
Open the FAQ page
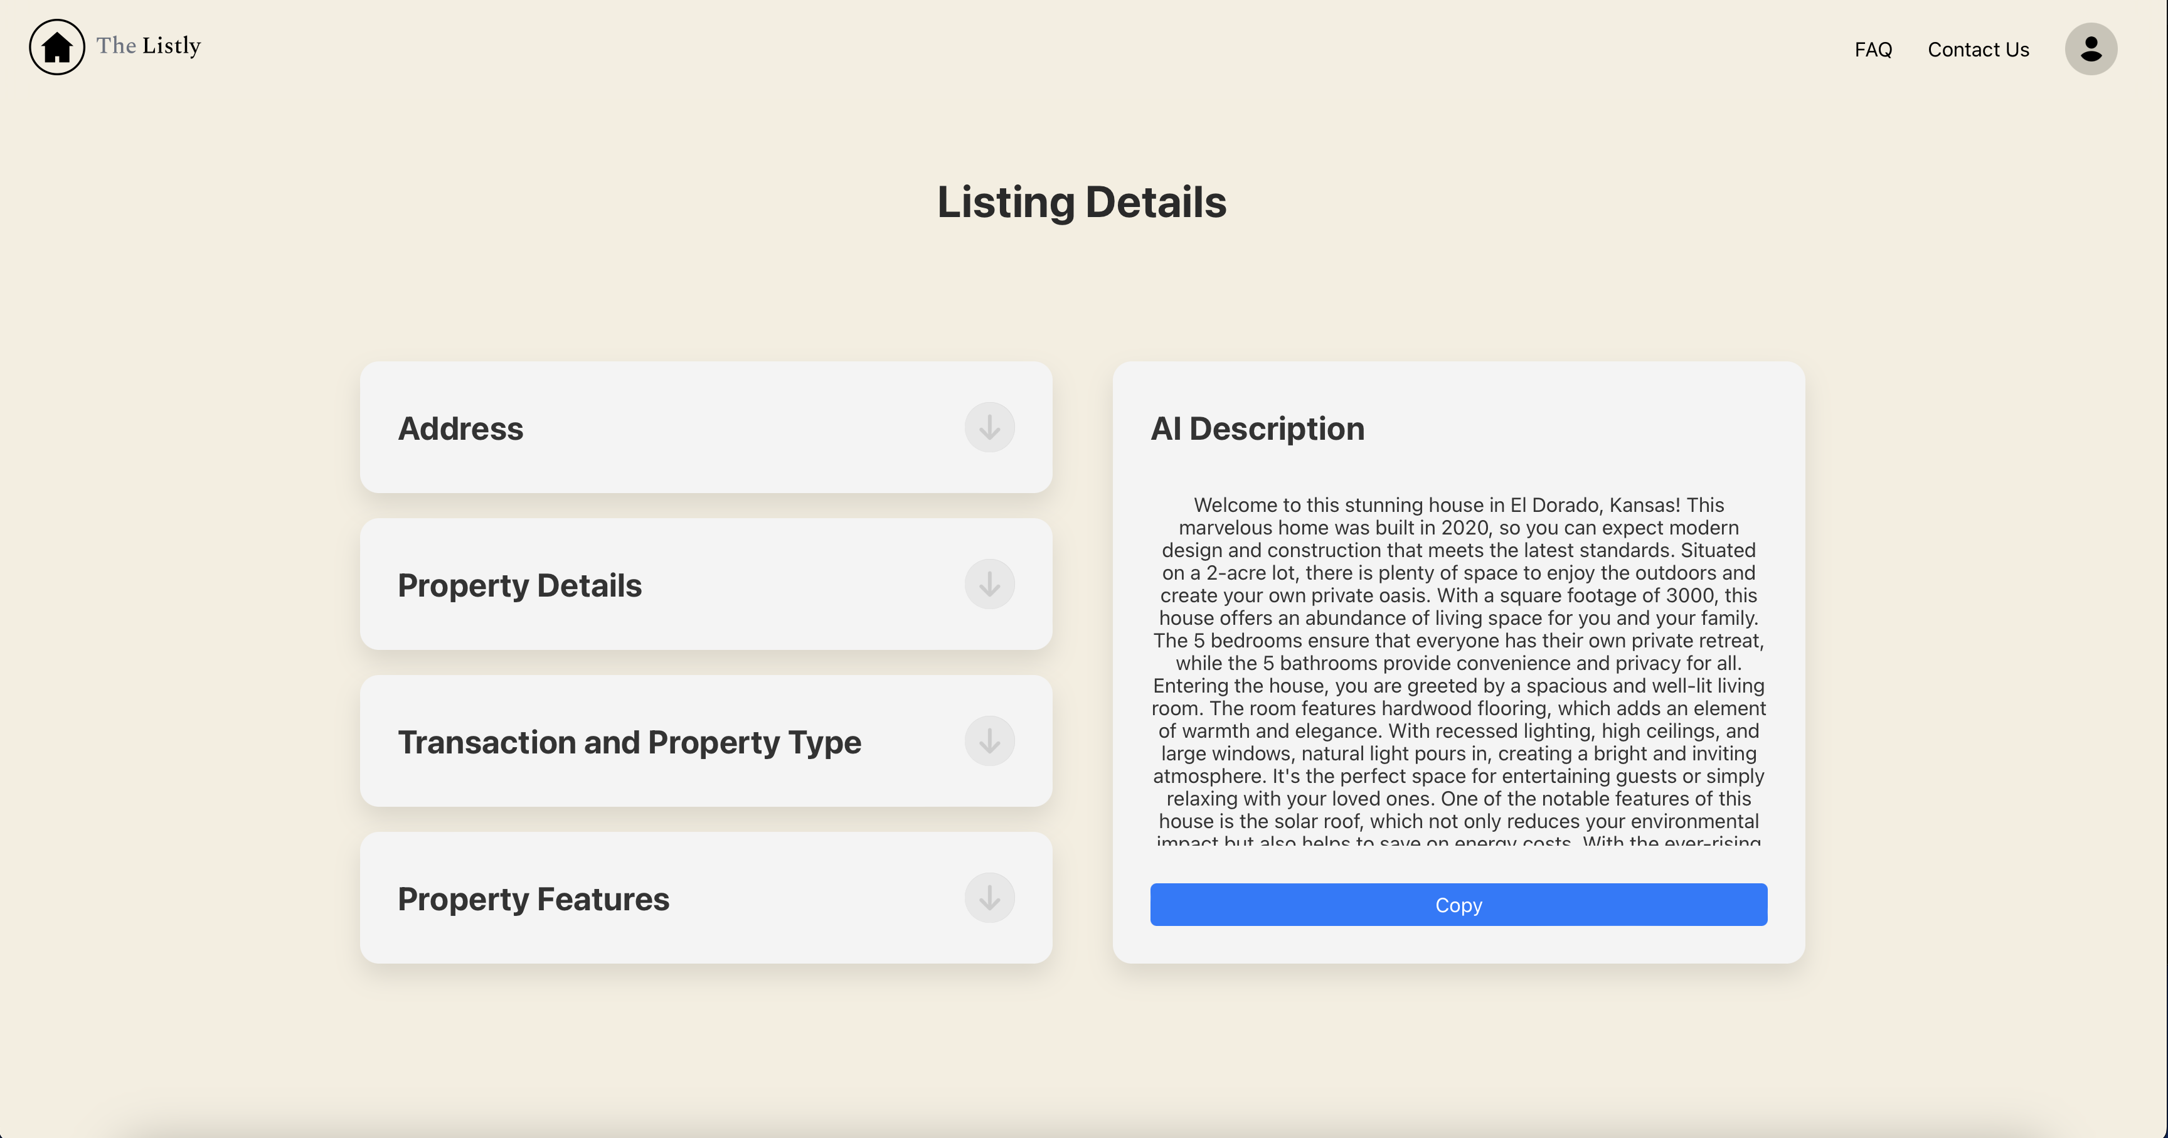1873,50
